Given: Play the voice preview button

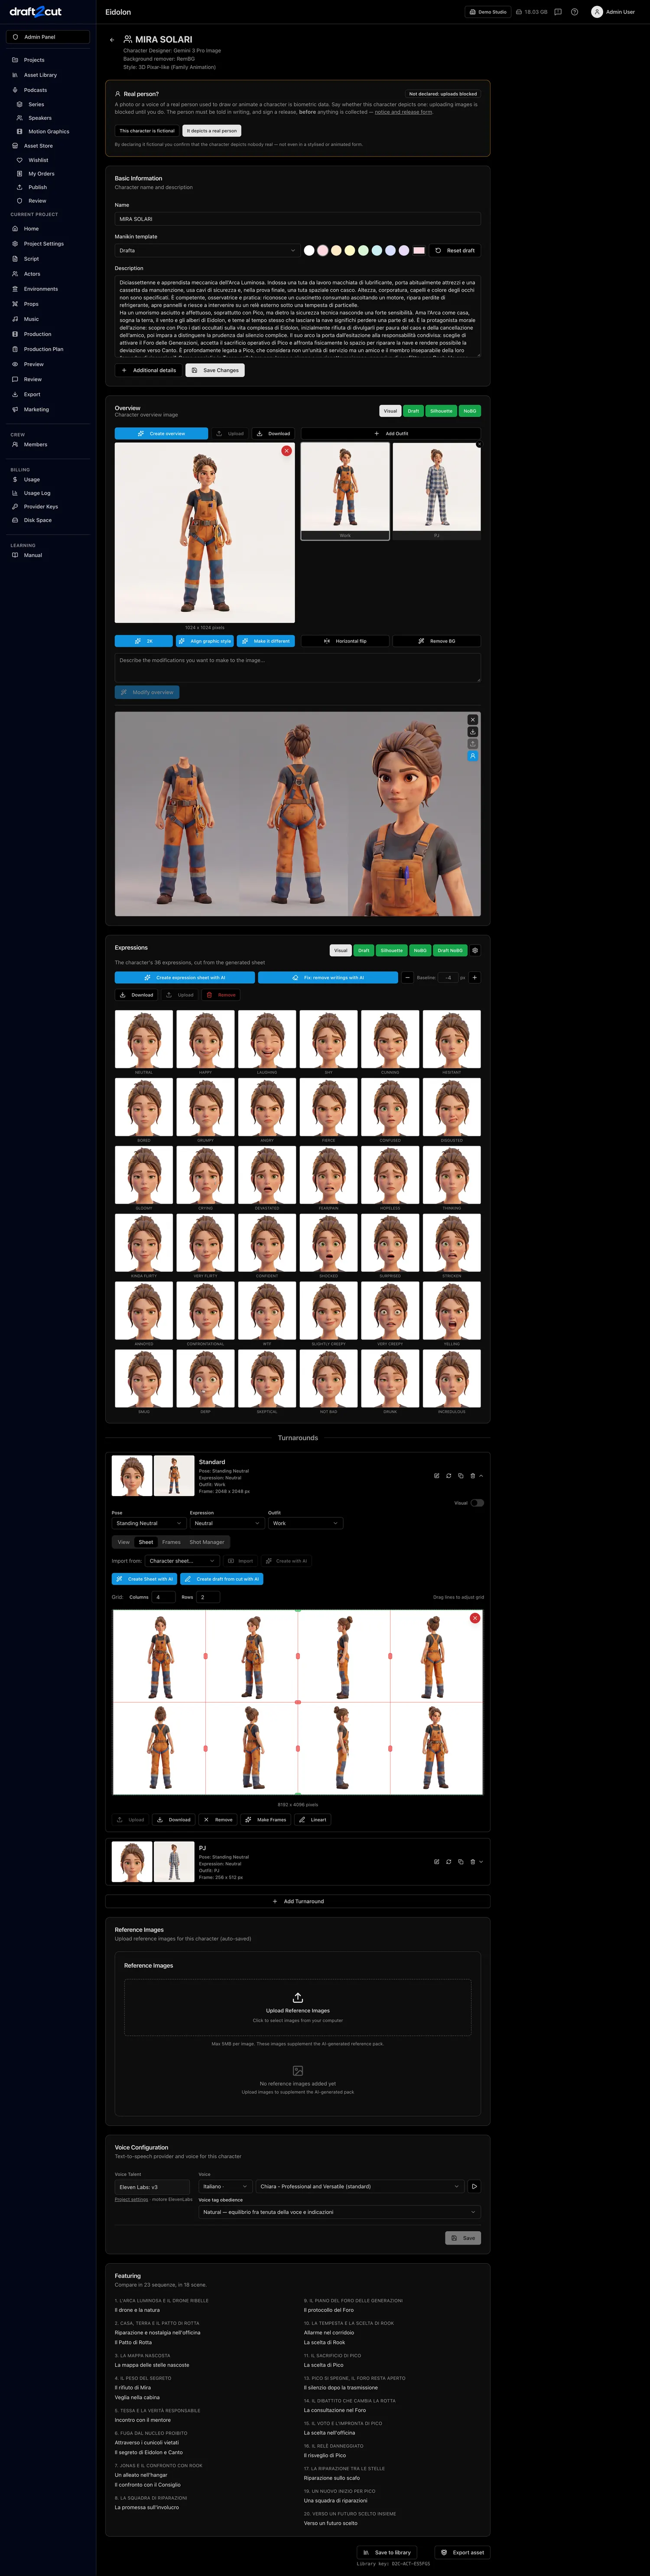Looking at the screenshot, I should click(474, 2186).
